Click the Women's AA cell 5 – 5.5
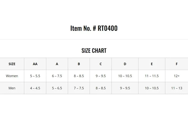Screen dimensions: 188x132 pos(35,76)
